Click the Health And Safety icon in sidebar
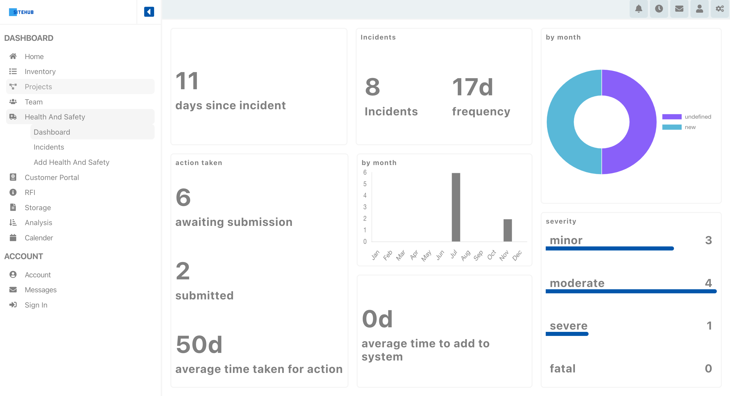The height and width of the screenshot is (396, 730). coord(13,117)
